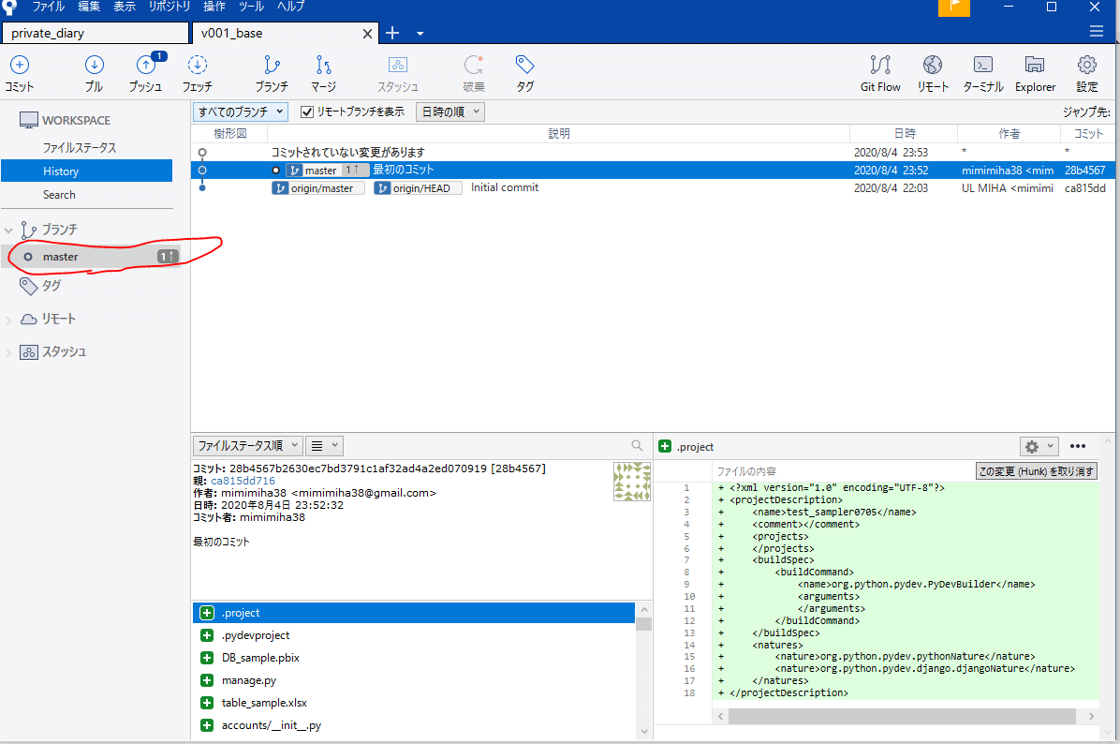Open the Help menu
Screen dimensions: 1120x744
[290, 7]
